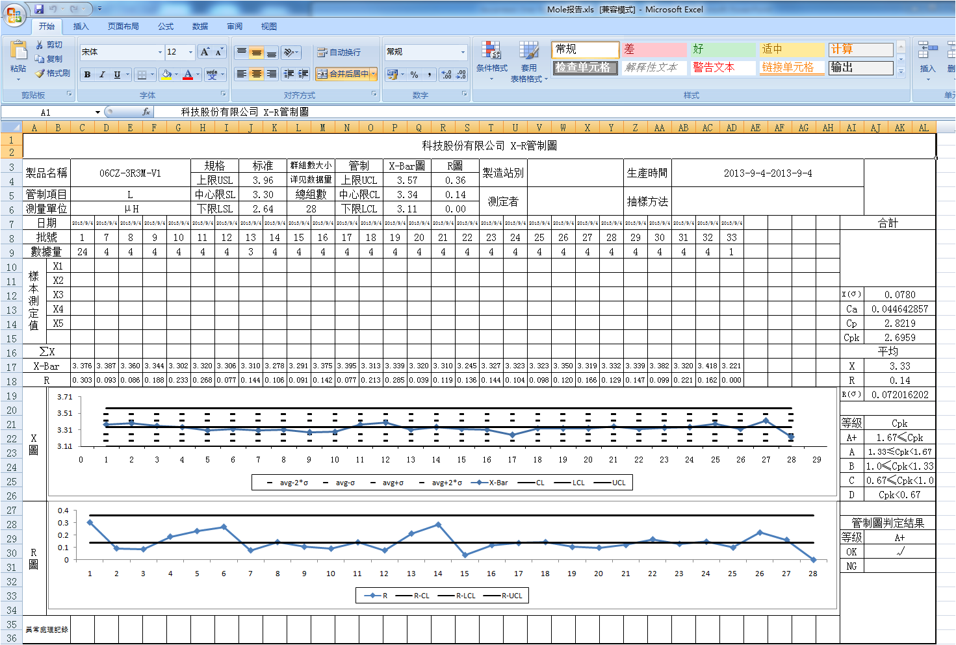Click Copy (复制) button

coord(49,59)
